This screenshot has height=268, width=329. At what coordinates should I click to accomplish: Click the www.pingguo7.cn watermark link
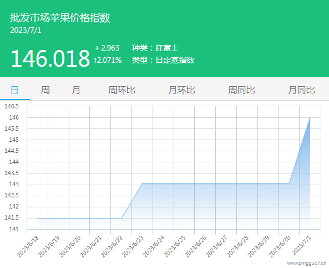307,263
